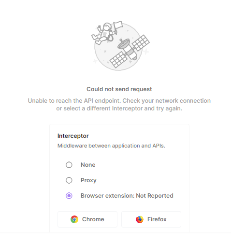Image resolution: width=231 pixels, height=242 pixels.
Task: Click the "Could not send request" heading
Action: (x=119, y=89)
